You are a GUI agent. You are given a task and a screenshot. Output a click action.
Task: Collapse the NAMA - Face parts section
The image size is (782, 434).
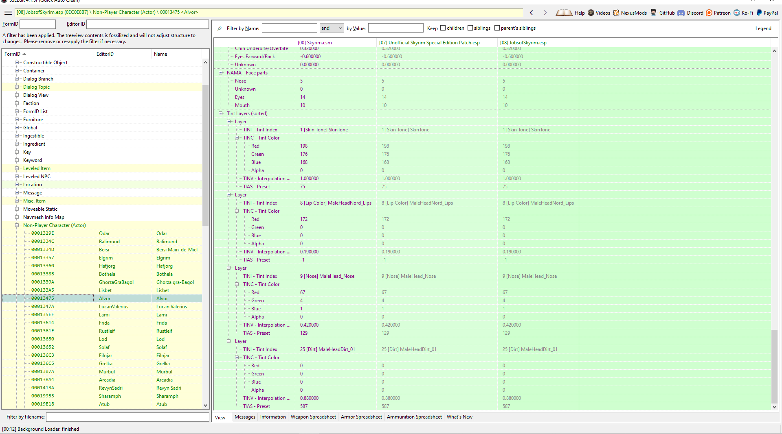pos(221,73)
